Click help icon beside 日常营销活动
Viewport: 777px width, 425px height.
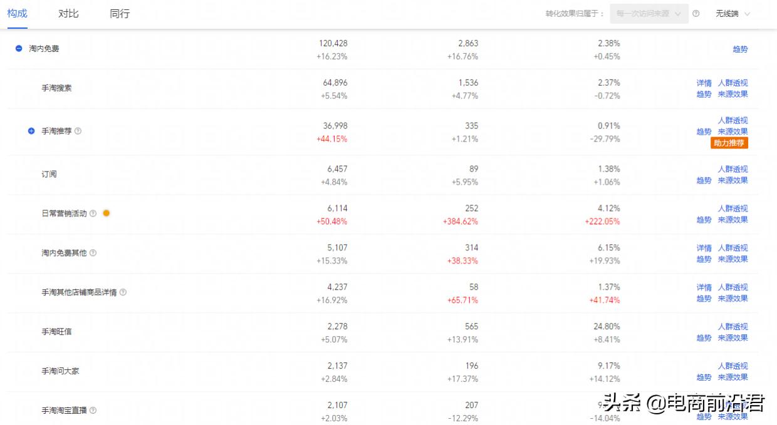coord(93,213)
